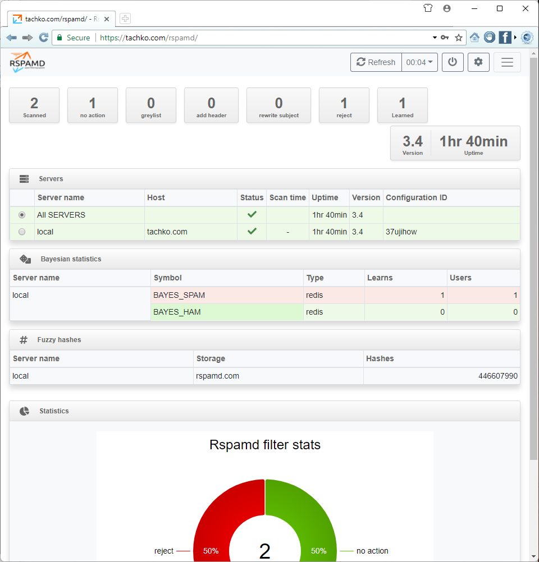This screenshot has height=562, width=539.
Task: Open the 00:04 refresh interval dropdown
Action: tap(419, 62)
